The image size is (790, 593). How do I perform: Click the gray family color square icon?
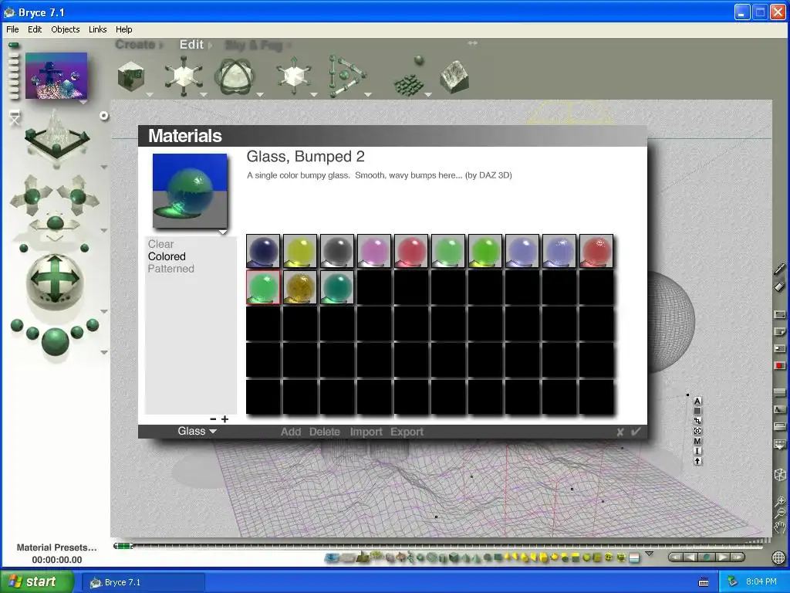[697, 411]
